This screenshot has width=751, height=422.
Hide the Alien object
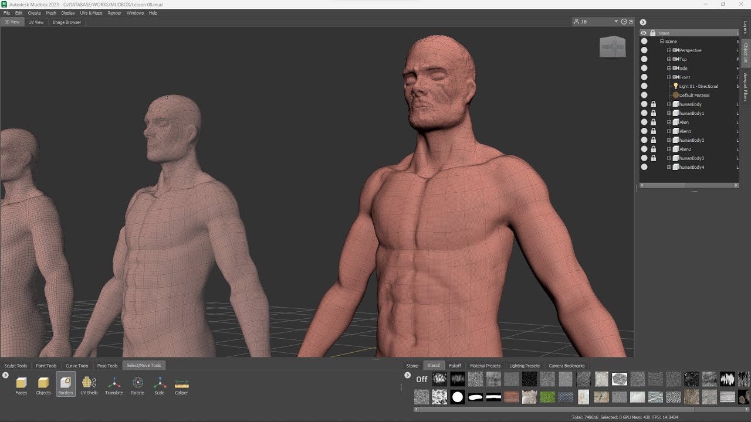point(644,122)
